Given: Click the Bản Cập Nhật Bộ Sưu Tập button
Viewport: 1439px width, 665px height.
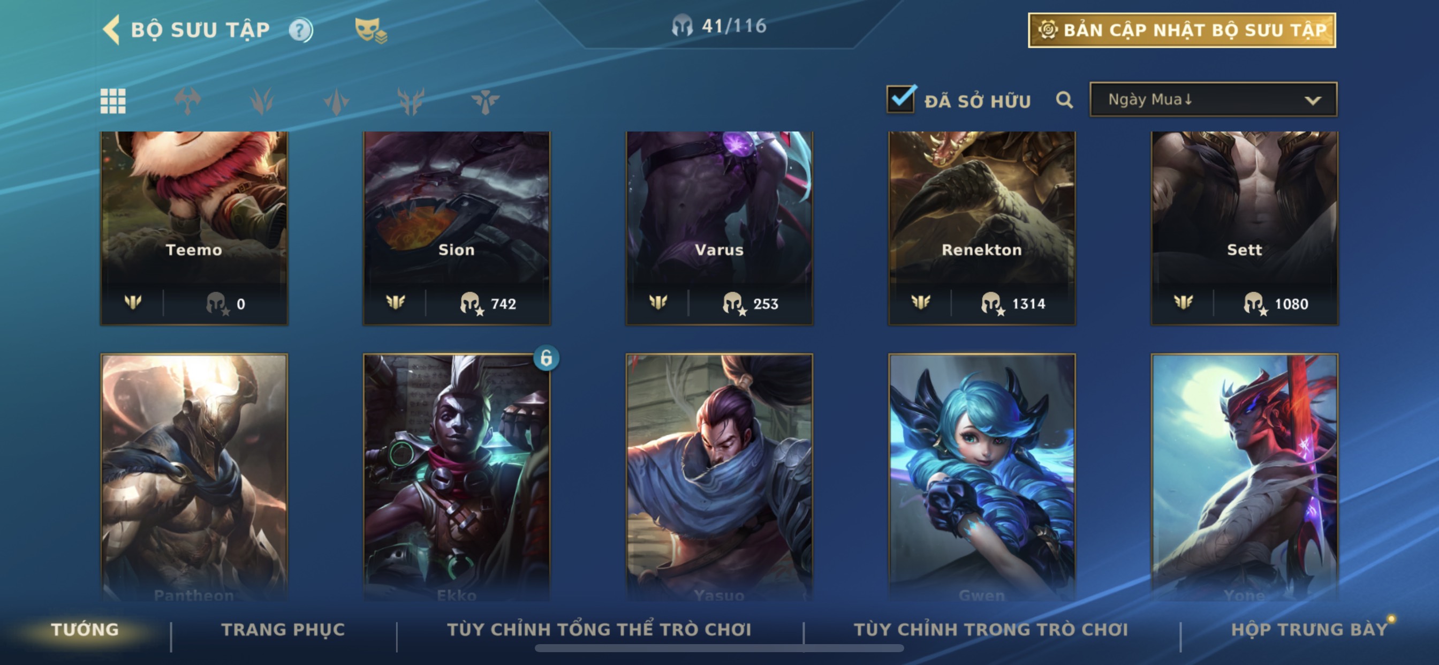Looking at the screenshot, I should 1182,30.
